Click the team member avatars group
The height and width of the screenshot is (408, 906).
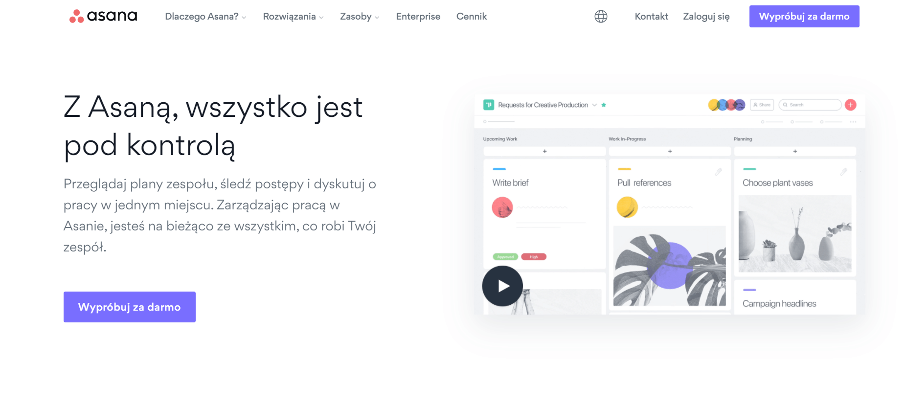point(726,105)
